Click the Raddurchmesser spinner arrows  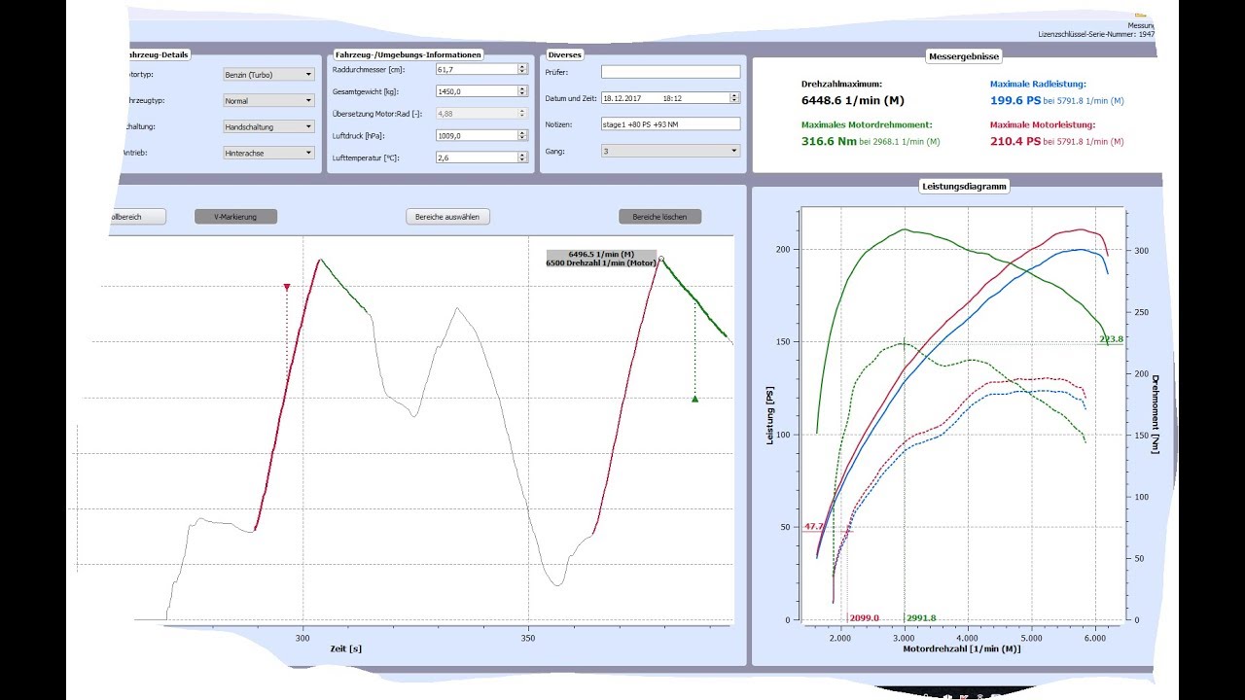coord(522,69)
